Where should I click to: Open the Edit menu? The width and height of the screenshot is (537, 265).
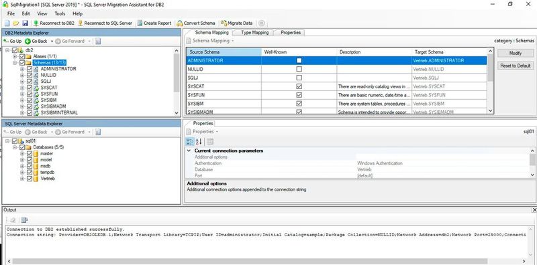point(26,13)
